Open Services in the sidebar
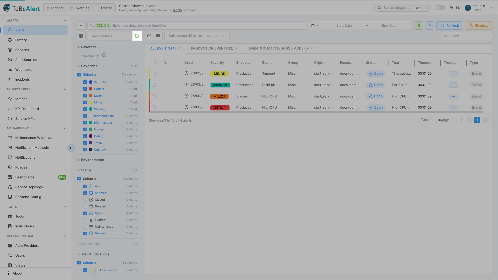This screenshot has width=498, height=280. pyautogui.click(x=36, y=50)
